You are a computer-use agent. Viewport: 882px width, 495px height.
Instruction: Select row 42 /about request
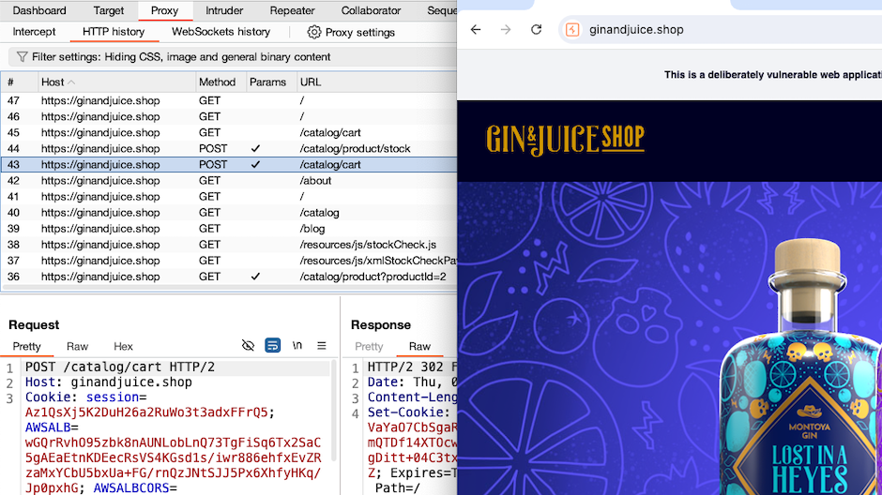pyautogui.click(x=229, y=180)
